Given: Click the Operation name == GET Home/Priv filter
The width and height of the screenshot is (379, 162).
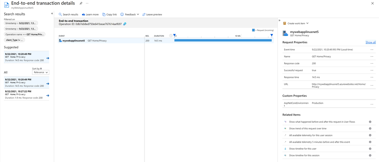Looking at the screenshot, I should [25, 34].
